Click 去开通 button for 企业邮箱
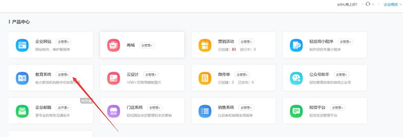Screen dimensions: 403x137 point(64,108)
